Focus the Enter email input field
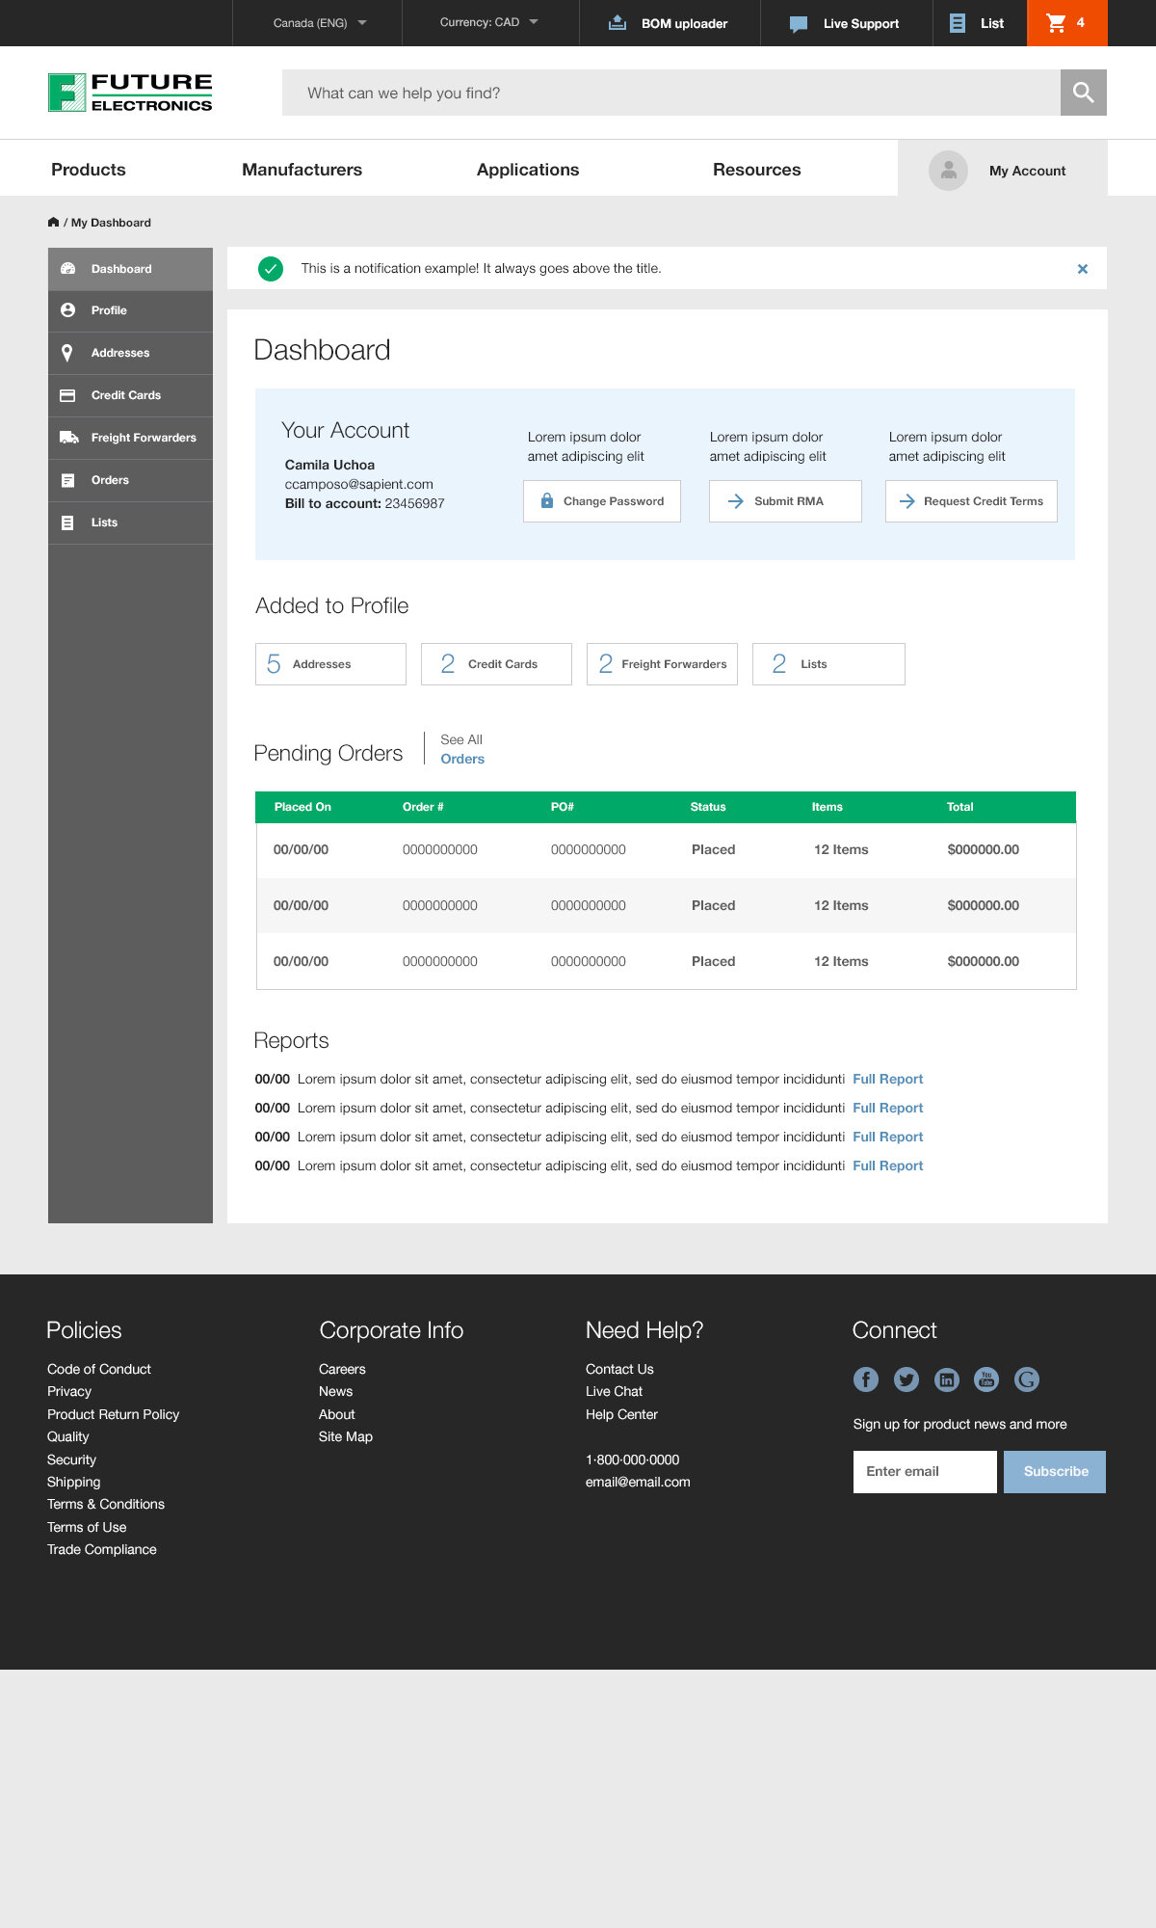 [x=925, y=1472]
